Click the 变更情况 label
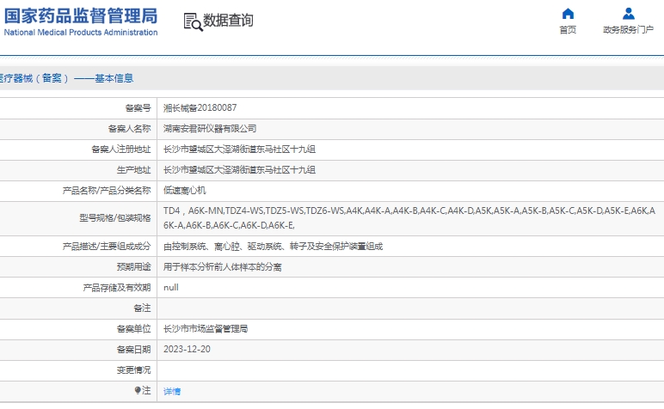The image size is (664, 409). pyautogui.click(x=134, y=370)
